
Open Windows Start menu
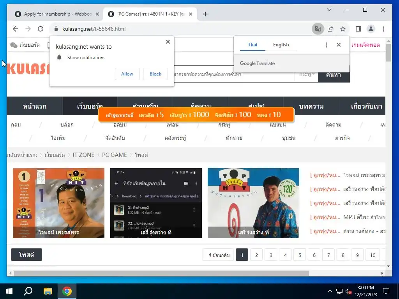click(x=9, y=291)
